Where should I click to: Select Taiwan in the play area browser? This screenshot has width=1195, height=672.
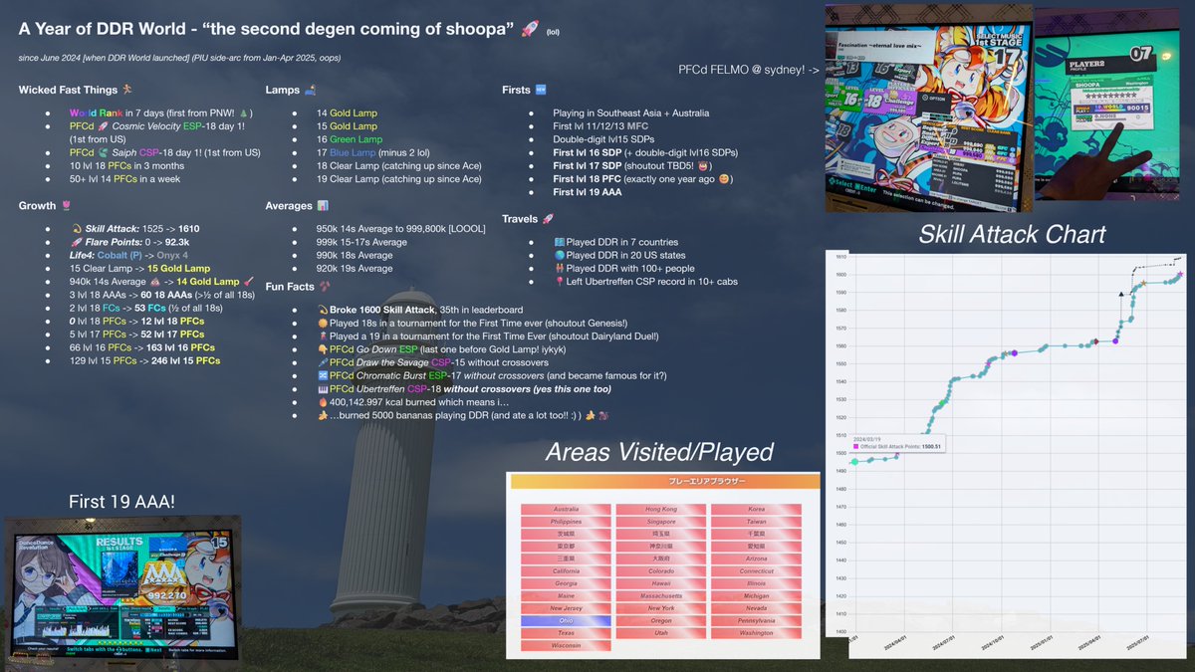pos(757,522)
